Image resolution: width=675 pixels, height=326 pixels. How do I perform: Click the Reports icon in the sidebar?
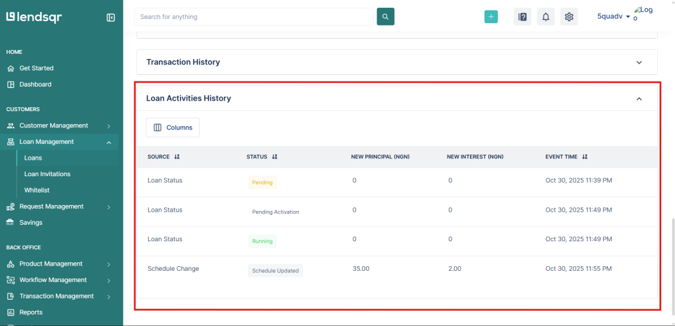(x=11, y=312)
